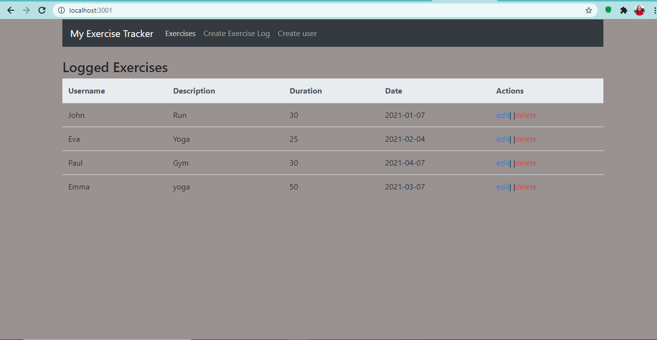This screenshot has height=340, width=657.
Task: Bookmark this page with the star icon
Action: click(589, 10)
